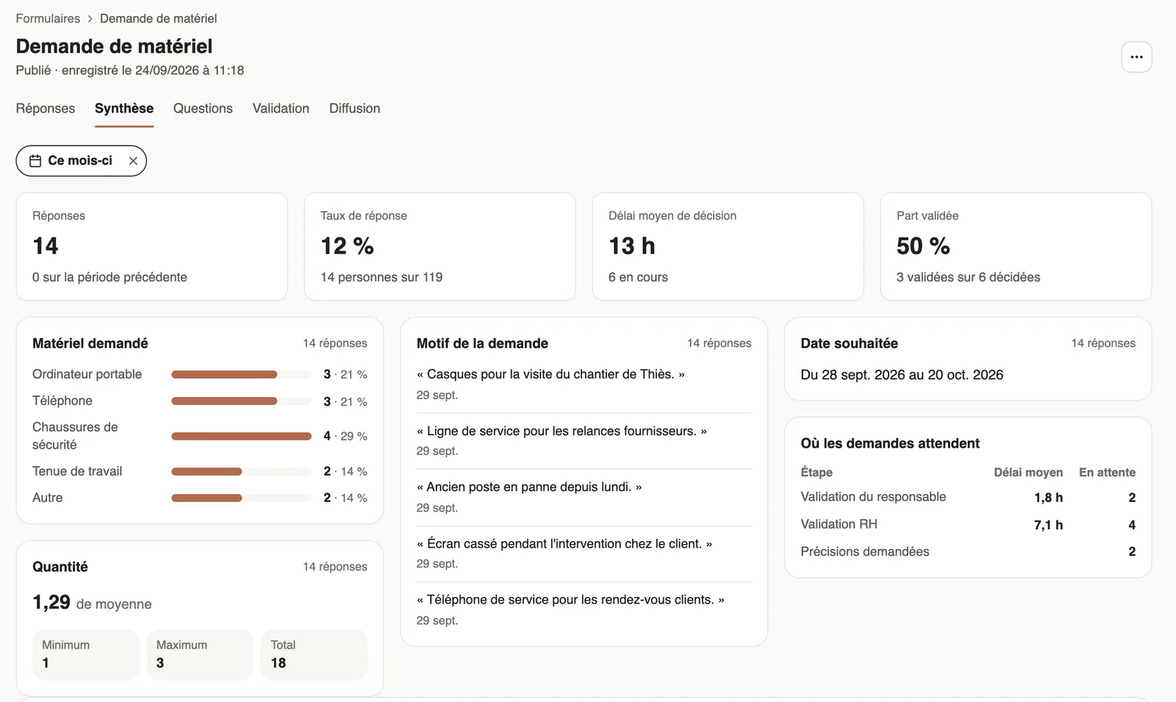Open the Délai moyen de décision card

(x=728, y=246)
